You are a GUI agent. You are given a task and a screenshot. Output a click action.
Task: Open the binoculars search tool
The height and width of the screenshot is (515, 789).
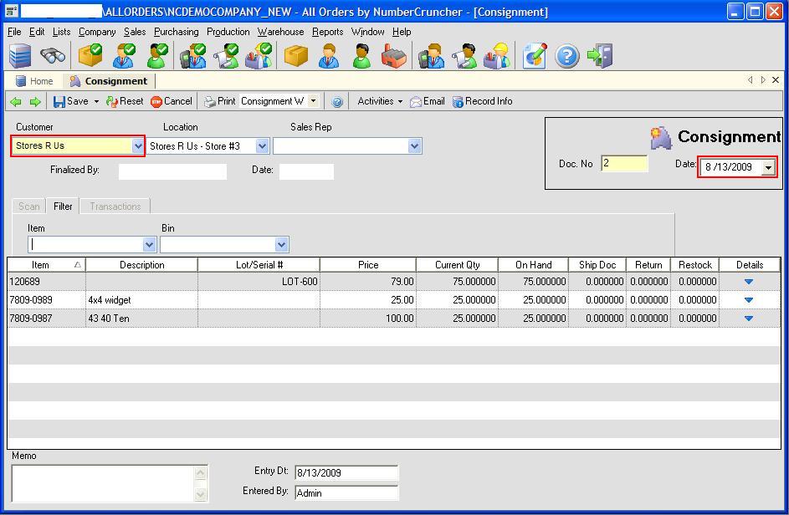point(53,55)
